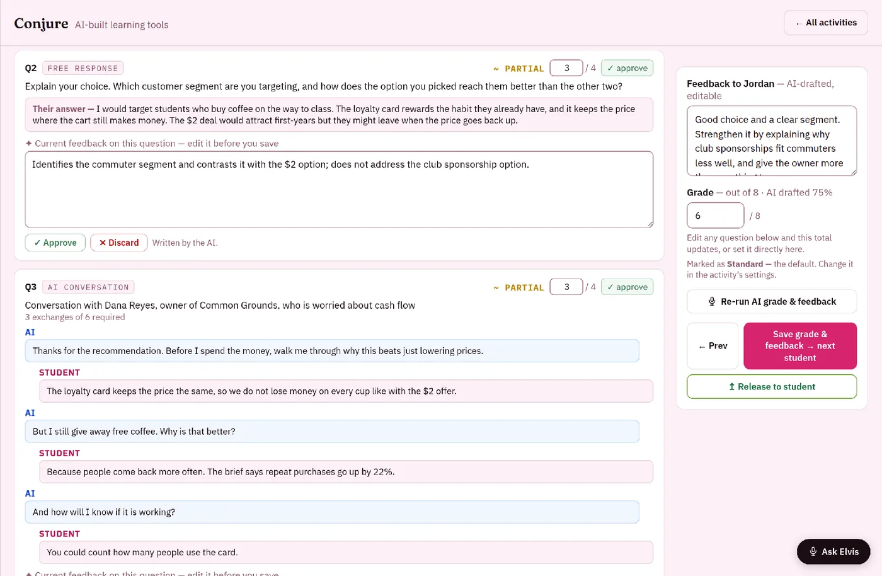Discard the AI-written Q2 feedback

pyautogui.click(x=119, y=243)
